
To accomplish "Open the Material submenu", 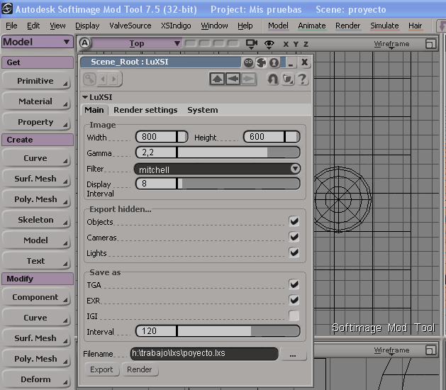I will click(36, 101).
